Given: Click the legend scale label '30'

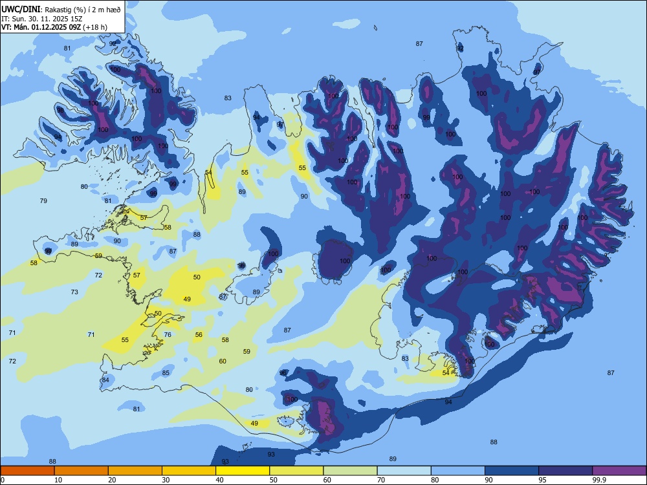Looking at the screenshot, I should point(166,480).
